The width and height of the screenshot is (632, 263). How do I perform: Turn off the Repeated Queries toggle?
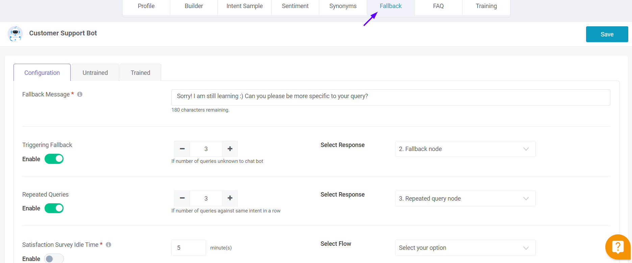point(54,208)
